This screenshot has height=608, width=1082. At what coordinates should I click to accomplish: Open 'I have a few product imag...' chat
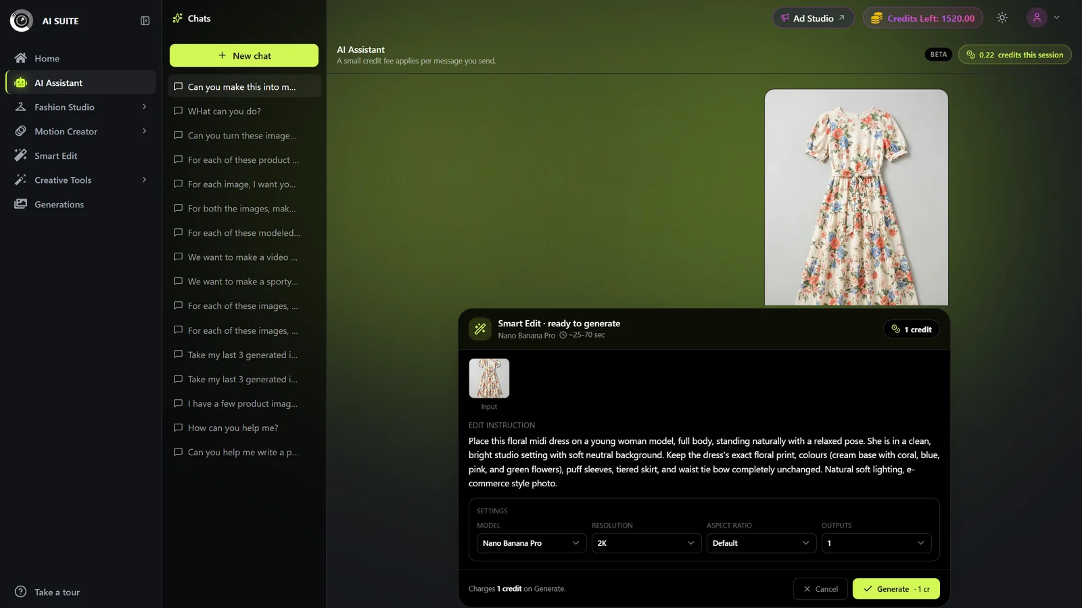(x=244, y=403)
